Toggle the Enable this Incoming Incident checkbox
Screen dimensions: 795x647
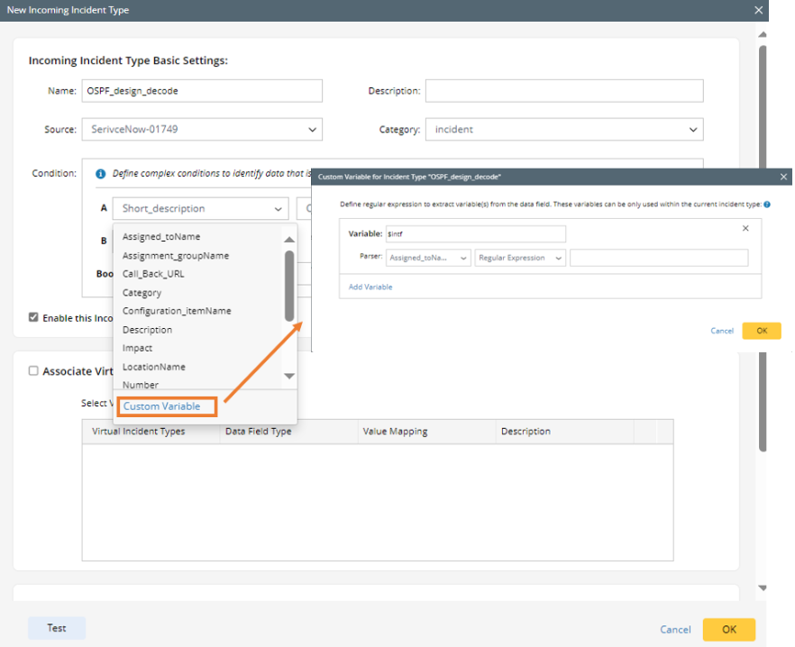pos(33,317)
